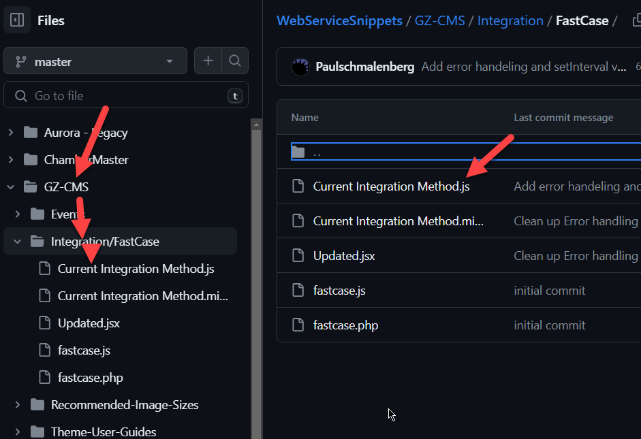Click the parent directory folder icon
The height and width of the screenshot is (439, 641).
point(298,152)
